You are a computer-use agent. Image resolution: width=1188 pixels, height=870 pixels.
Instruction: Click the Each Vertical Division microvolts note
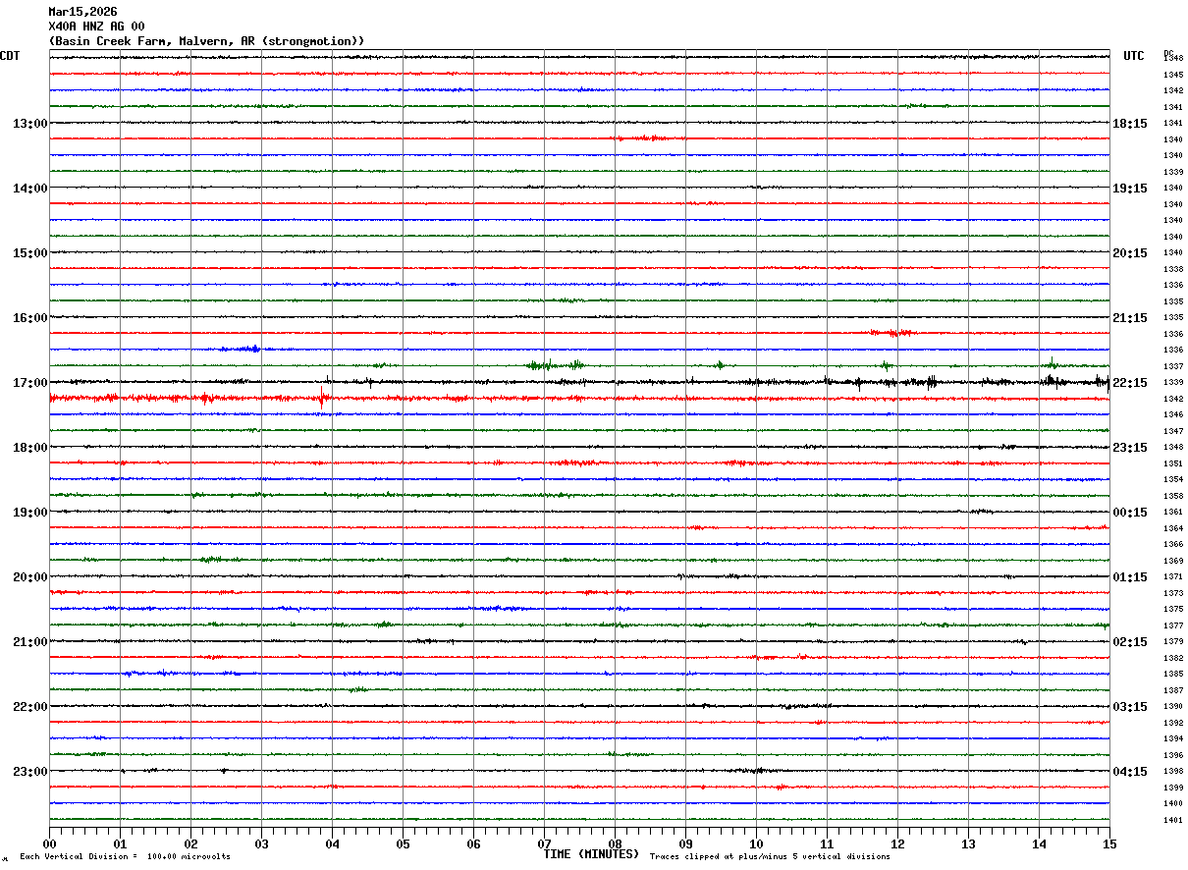pyautogui.click(x=125, y=857)
